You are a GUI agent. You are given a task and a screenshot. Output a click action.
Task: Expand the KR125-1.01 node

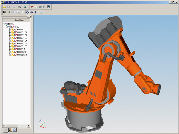click(10, 32)
